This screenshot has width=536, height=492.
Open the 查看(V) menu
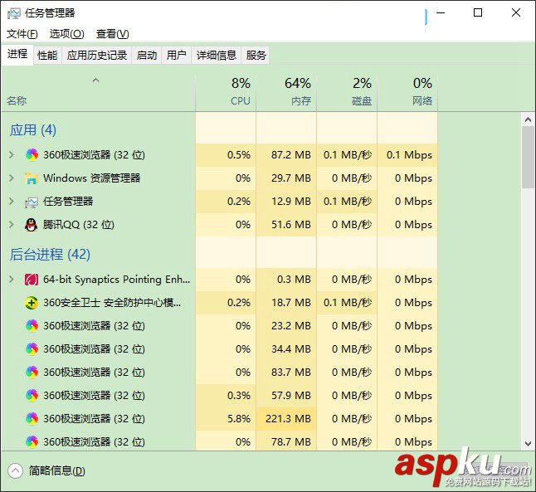tap(113, 34)
